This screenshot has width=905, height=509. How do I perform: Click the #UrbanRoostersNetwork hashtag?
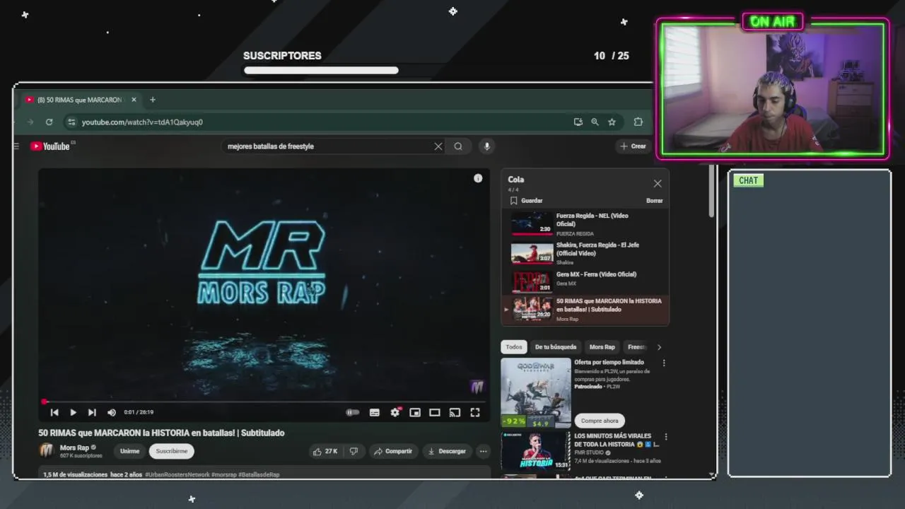(x=177, y=474)
